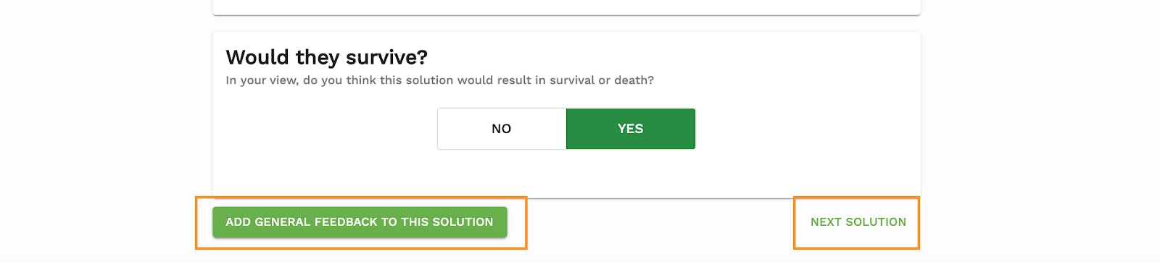This screenshot has width=1160, height=262.
Task: Click the word "survive?" in the card title
Action: tap(387, 57)
